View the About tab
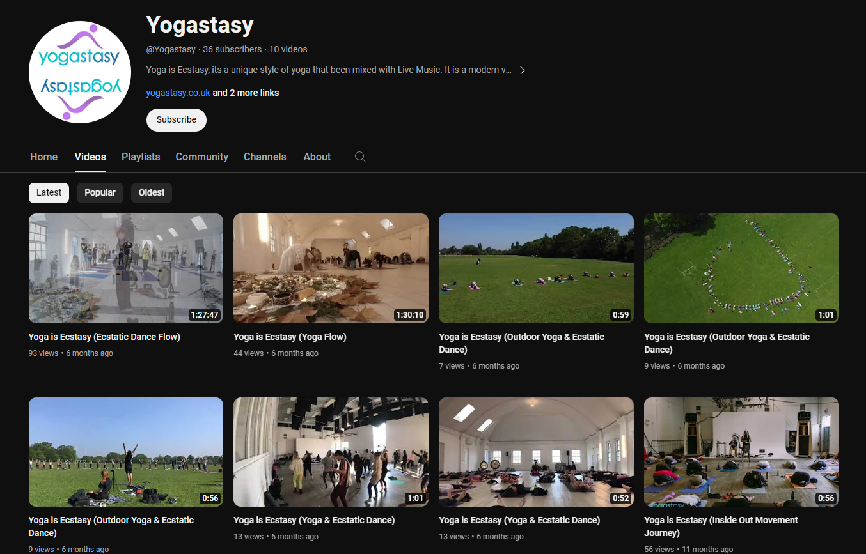 click(317, 157)
